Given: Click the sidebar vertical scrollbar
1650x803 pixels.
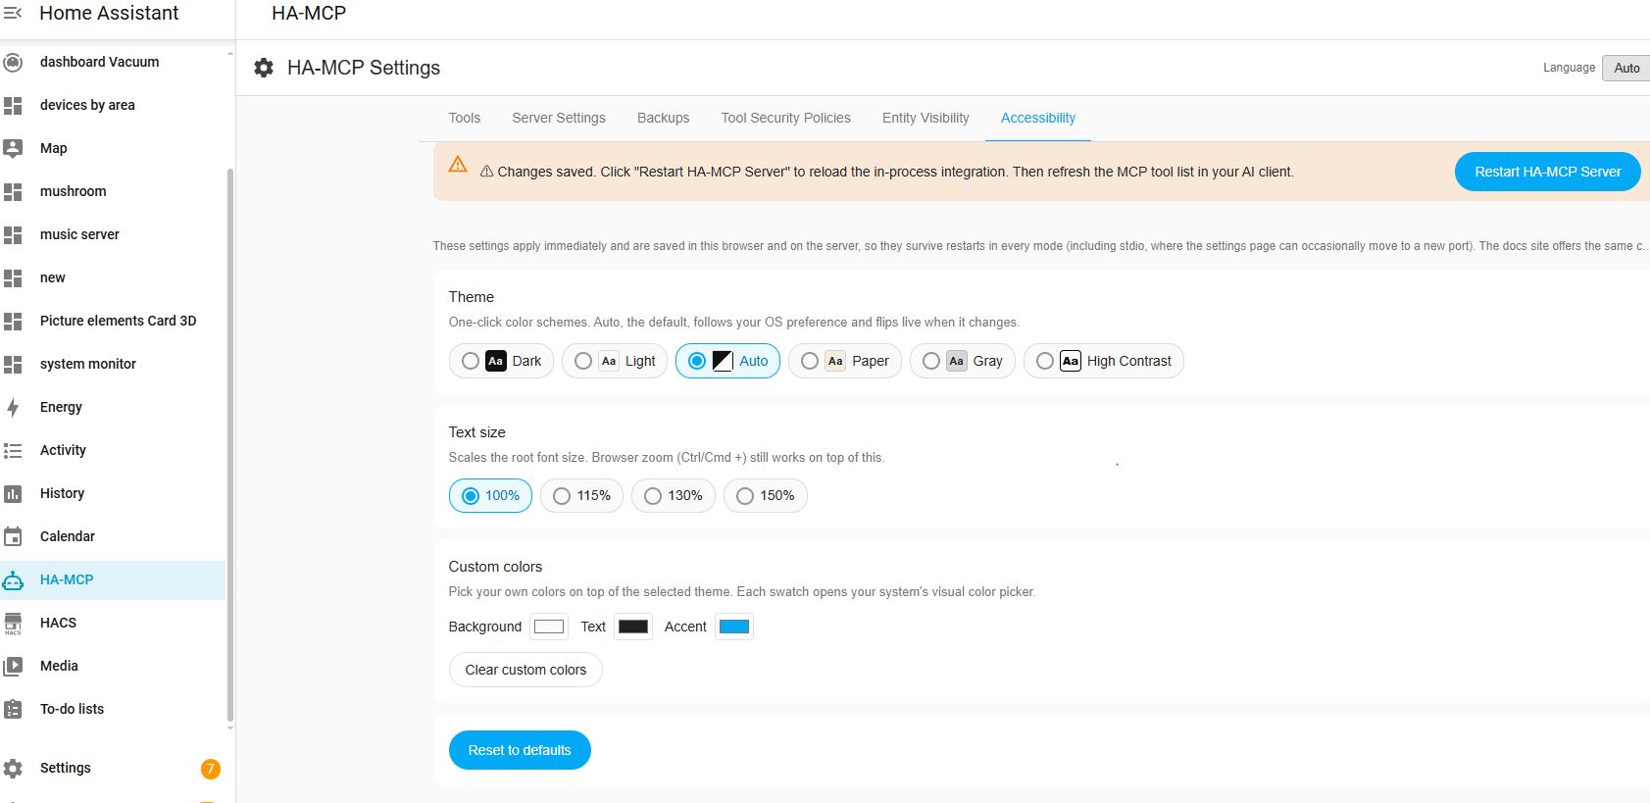Looking at the screenshot, I should tap(230, 444).
